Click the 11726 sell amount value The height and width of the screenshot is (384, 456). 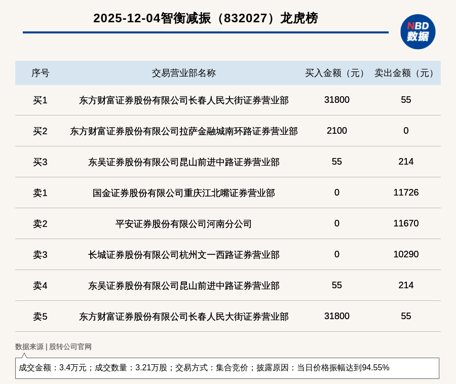click(x=406, y=193)
